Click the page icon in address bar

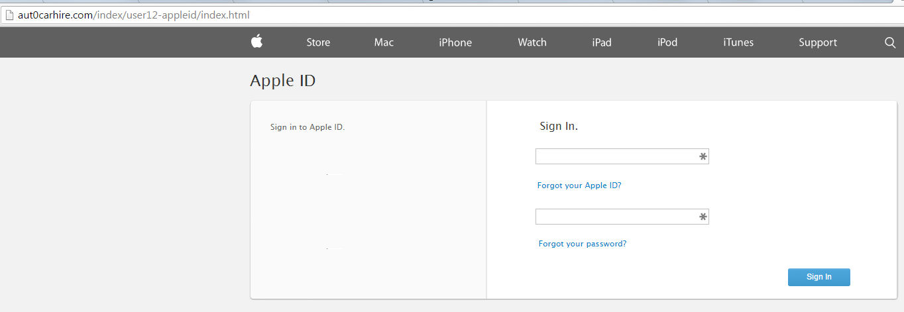(9, 15)
